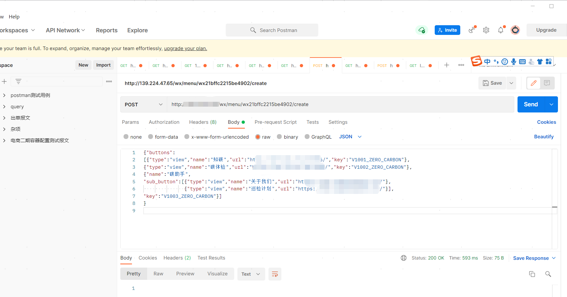Screen dimensions: 567x297
Task: Open the Help menu
Action: click(x=14, y=17)
